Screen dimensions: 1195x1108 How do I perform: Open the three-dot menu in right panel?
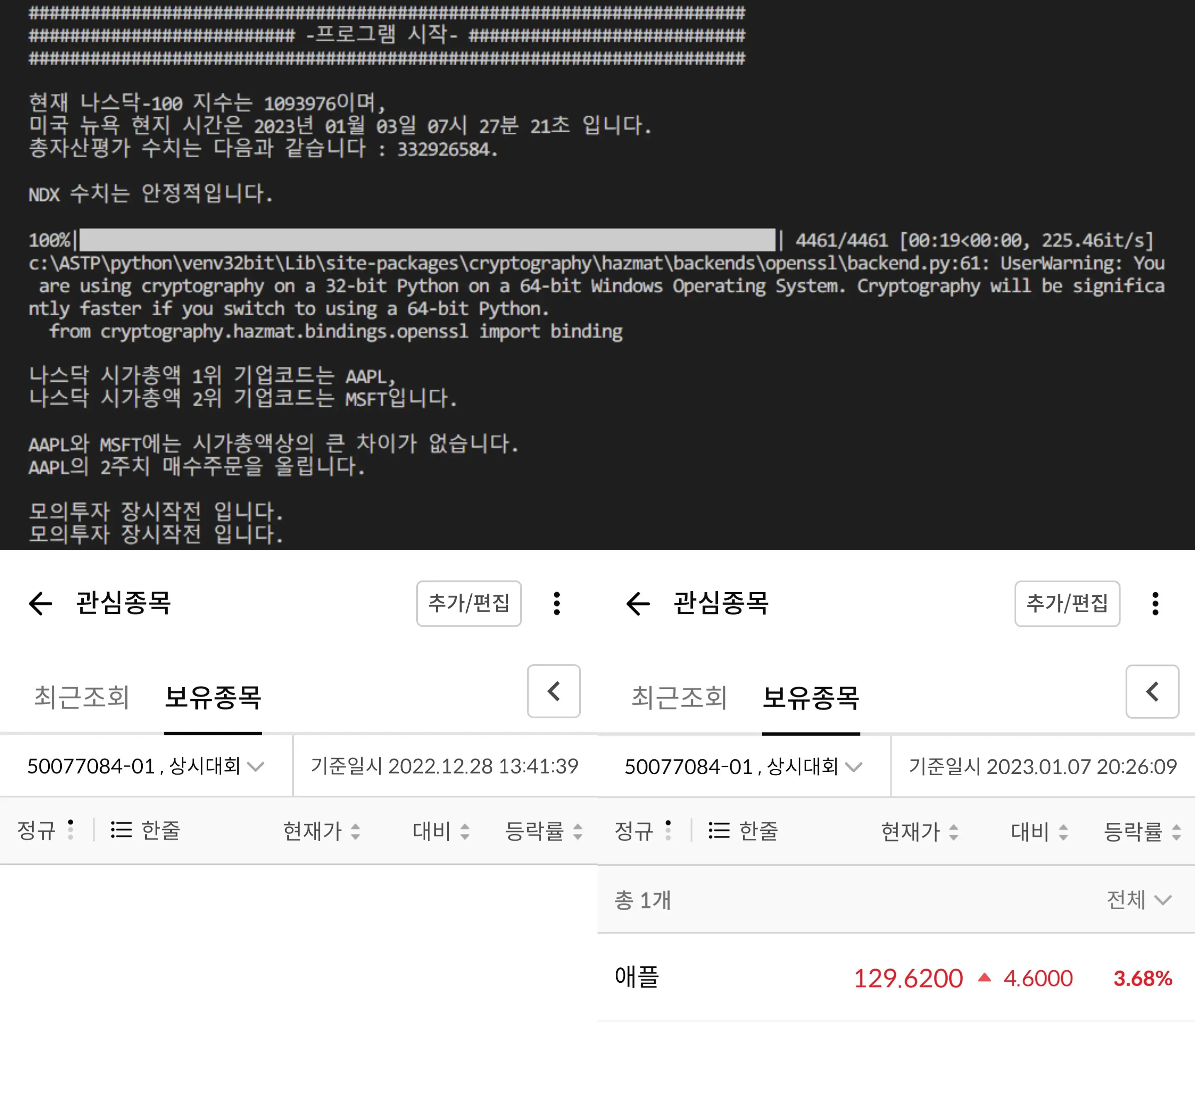coord(1155,603)
